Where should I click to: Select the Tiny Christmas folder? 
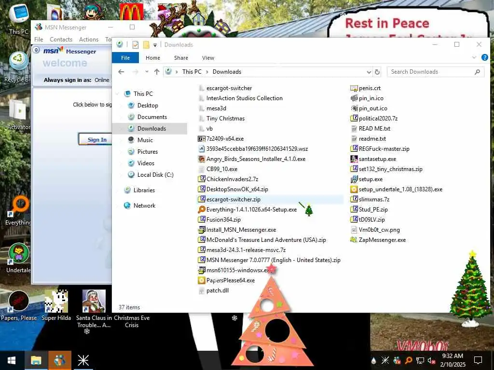221,119
